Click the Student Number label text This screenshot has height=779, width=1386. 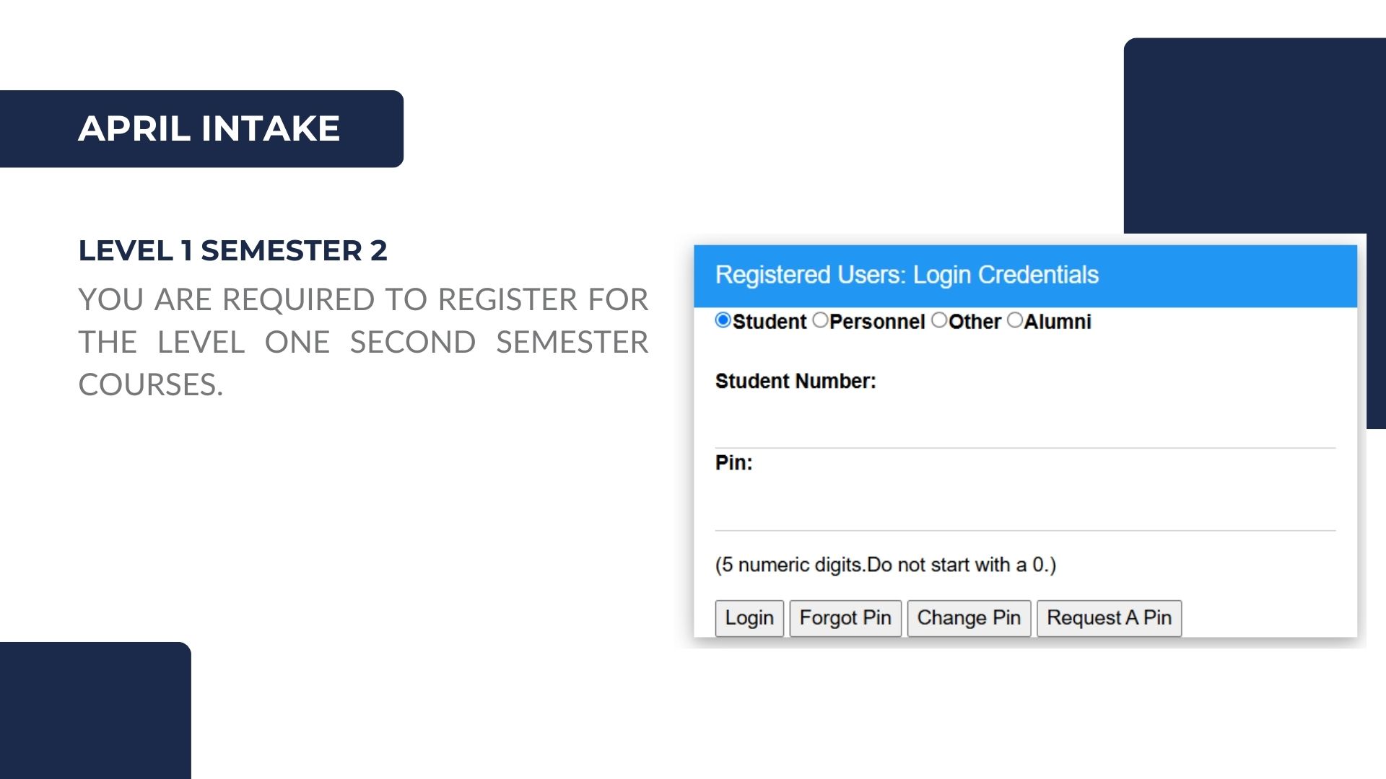click(795, 381)
